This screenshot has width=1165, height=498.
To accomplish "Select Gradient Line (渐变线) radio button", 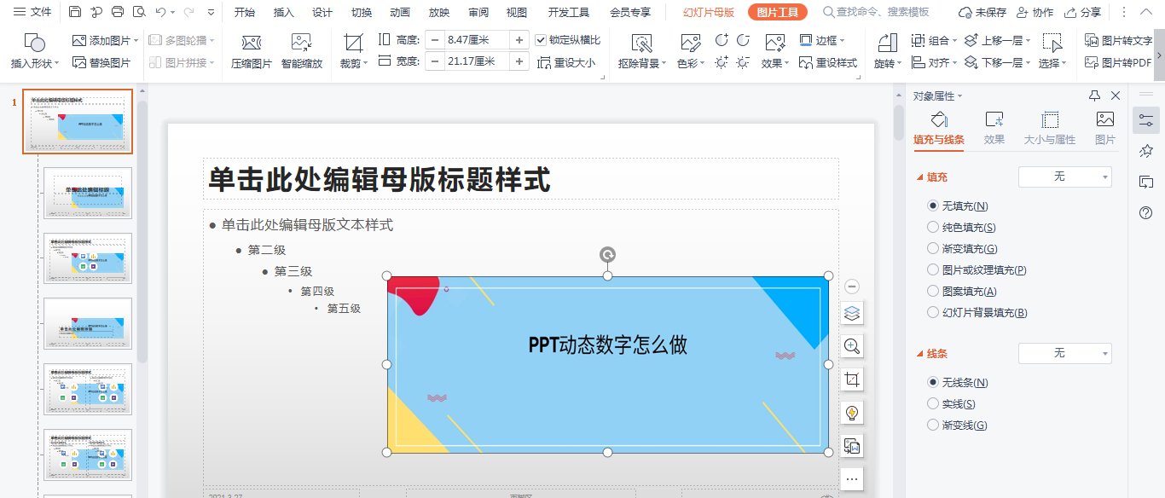I will 932,425.
